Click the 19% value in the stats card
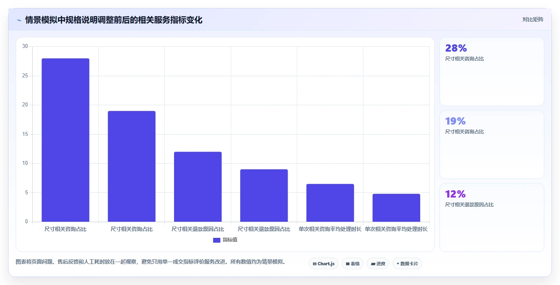 (456, 121)
